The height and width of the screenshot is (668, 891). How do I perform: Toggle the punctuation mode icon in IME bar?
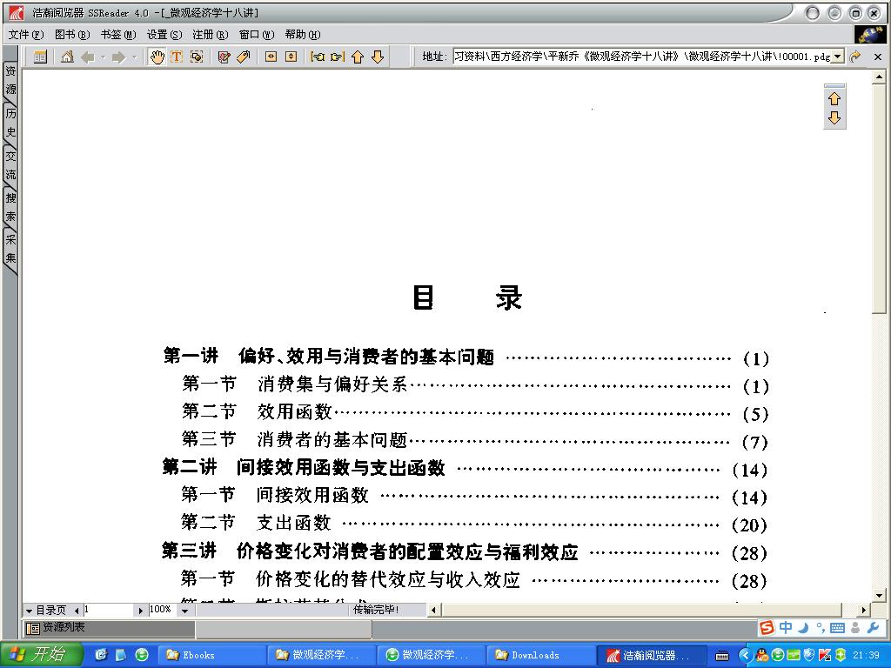[x=821, y=628]
